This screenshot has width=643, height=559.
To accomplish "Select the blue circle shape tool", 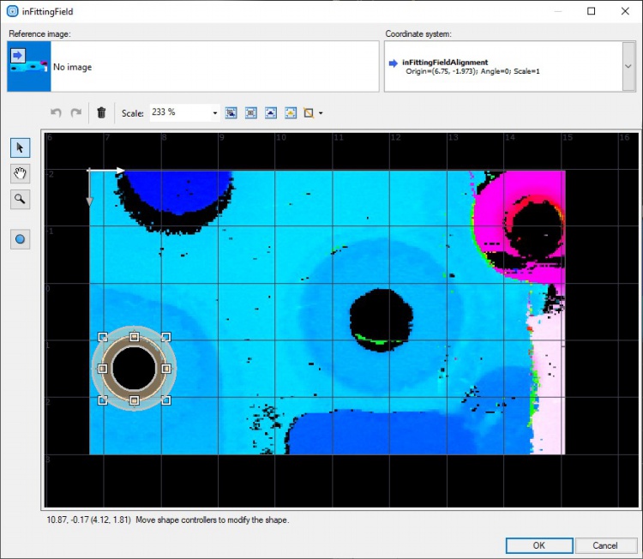I will [x=21, y=240].
